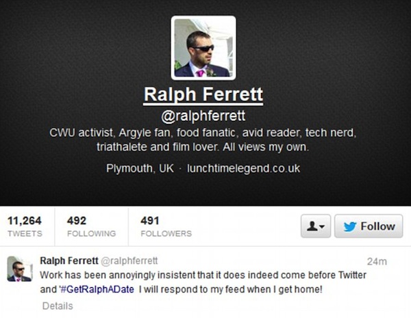Click the Plymouth, UK location text
Screen dimensions: 411x318
click(x=140, y=168)
